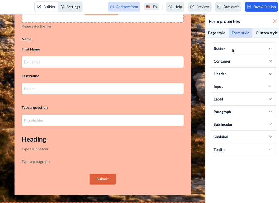Click the Sub header section title text

(223, 124)
